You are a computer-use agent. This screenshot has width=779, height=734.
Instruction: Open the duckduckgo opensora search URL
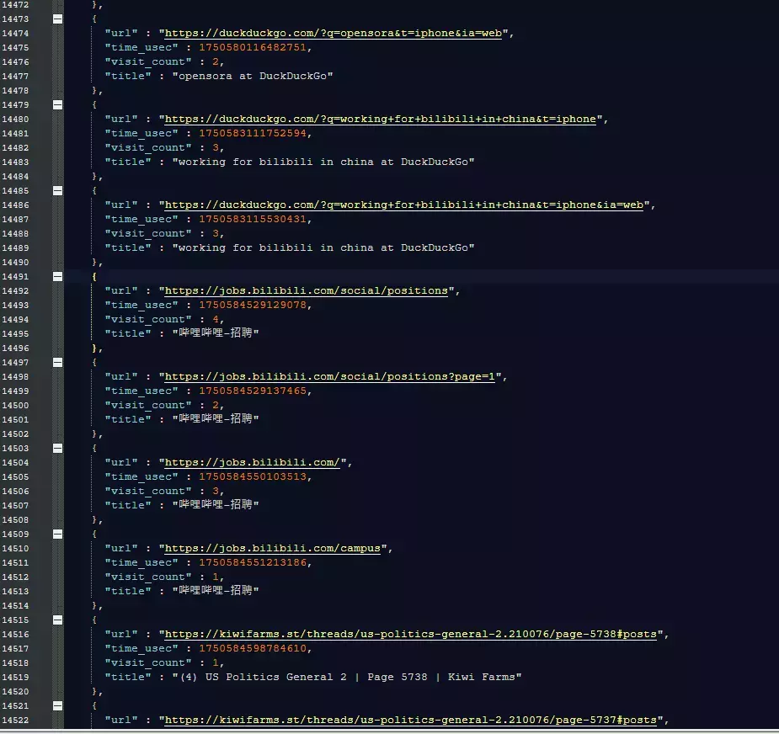point(333,34)
